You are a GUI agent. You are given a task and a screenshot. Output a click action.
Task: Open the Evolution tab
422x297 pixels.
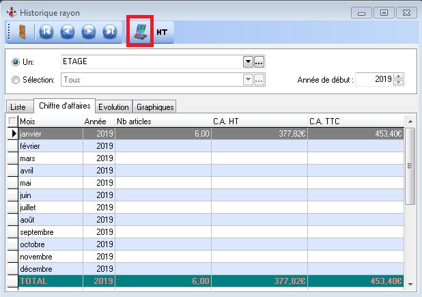point(113,107)
